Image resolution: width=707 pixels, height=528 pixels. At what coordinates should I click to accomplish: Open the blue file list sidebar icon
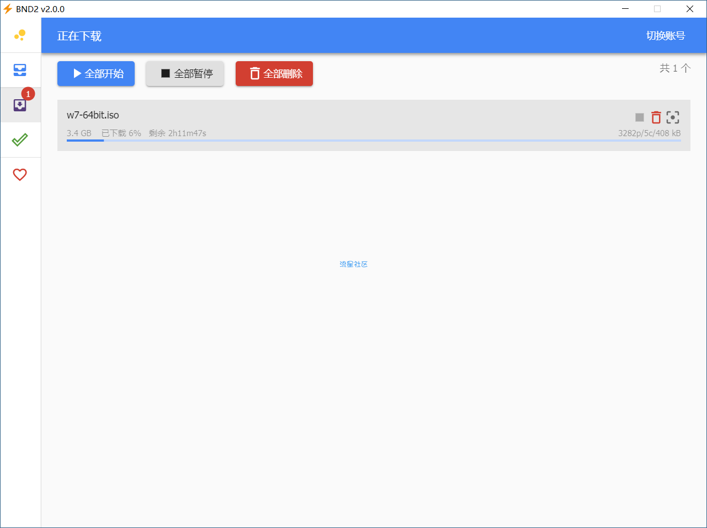point(20,70)
